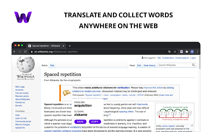212x132 pixels.
Task: Switch to the Article tab
Action: (x=44, y=65)
